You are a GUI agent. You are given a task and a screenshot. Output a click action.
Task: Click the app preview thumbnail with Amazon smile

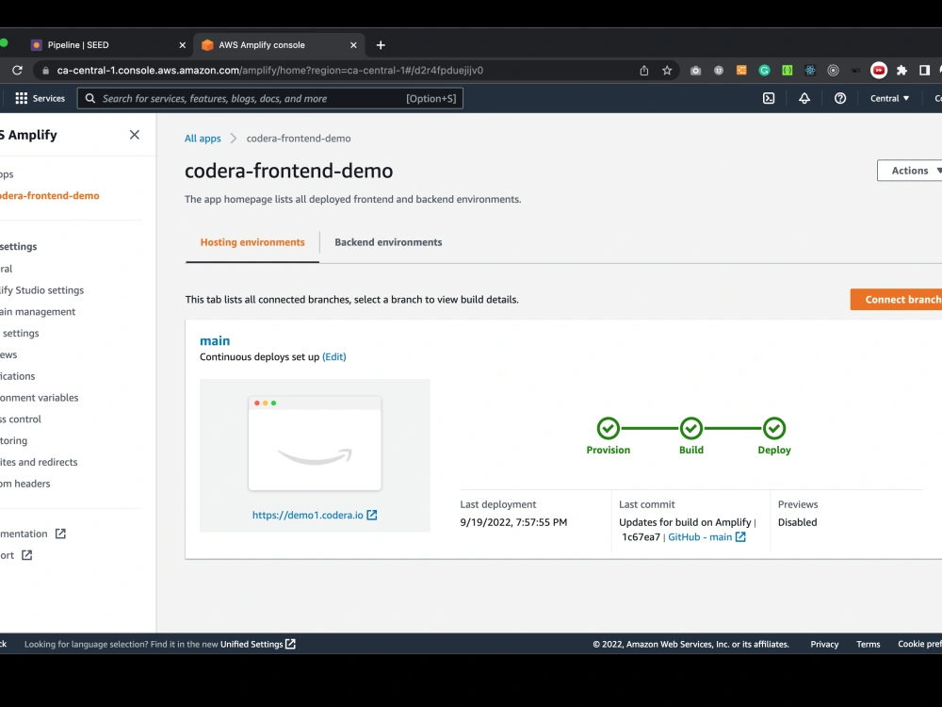tap(315, 443)
